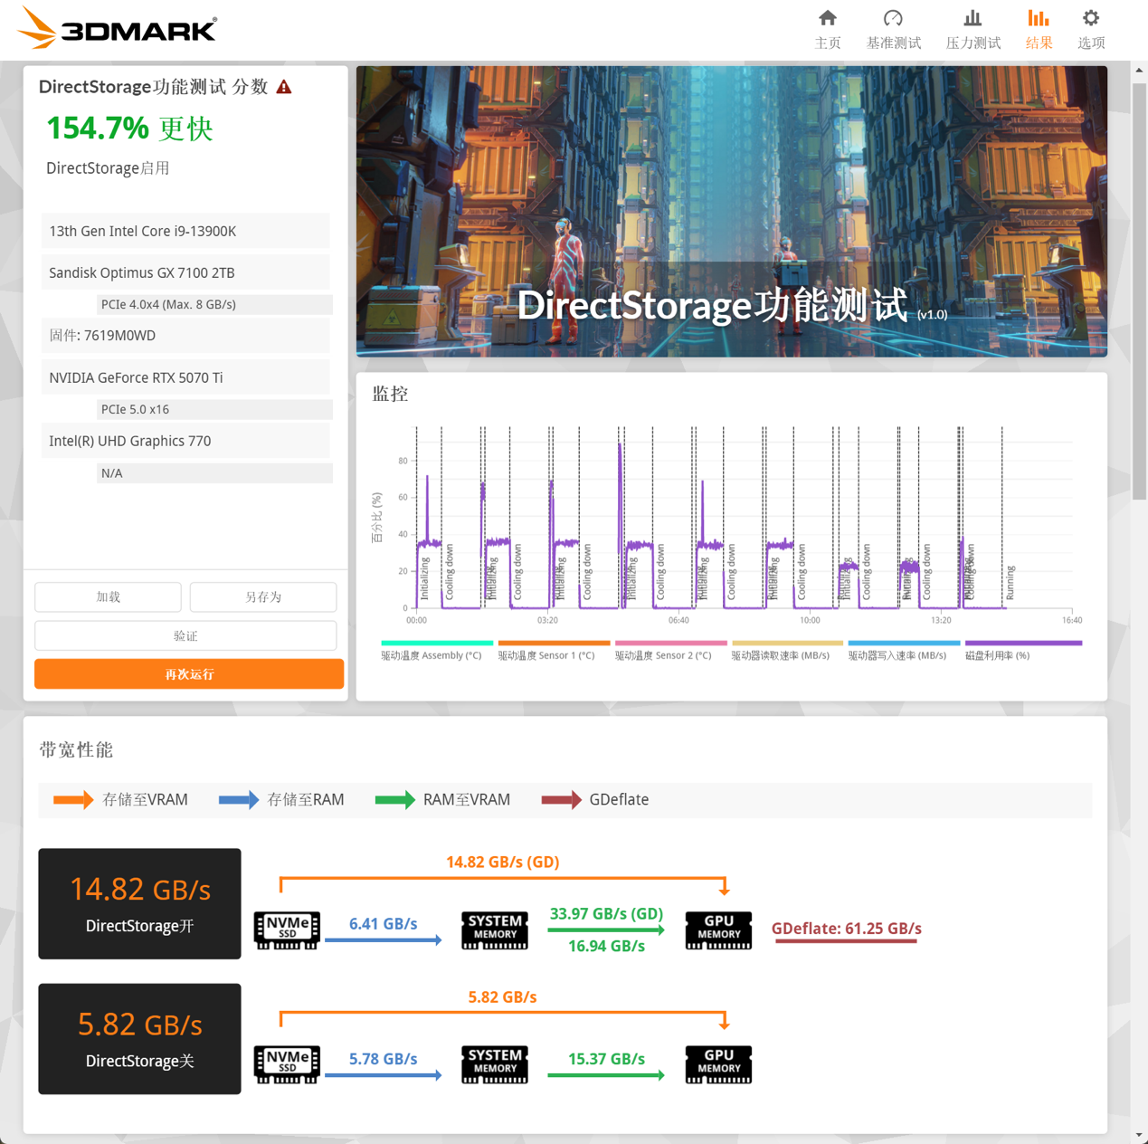Click the vertical scrollbar thumb
Image resolution: width=1148 pixels, height=1144 pixels.
click(x=1139, y=290)
